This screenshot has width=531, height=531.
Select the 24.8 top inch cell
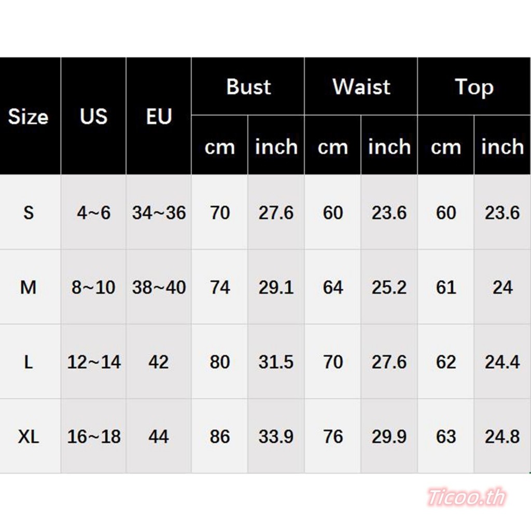tap(502, 436)
